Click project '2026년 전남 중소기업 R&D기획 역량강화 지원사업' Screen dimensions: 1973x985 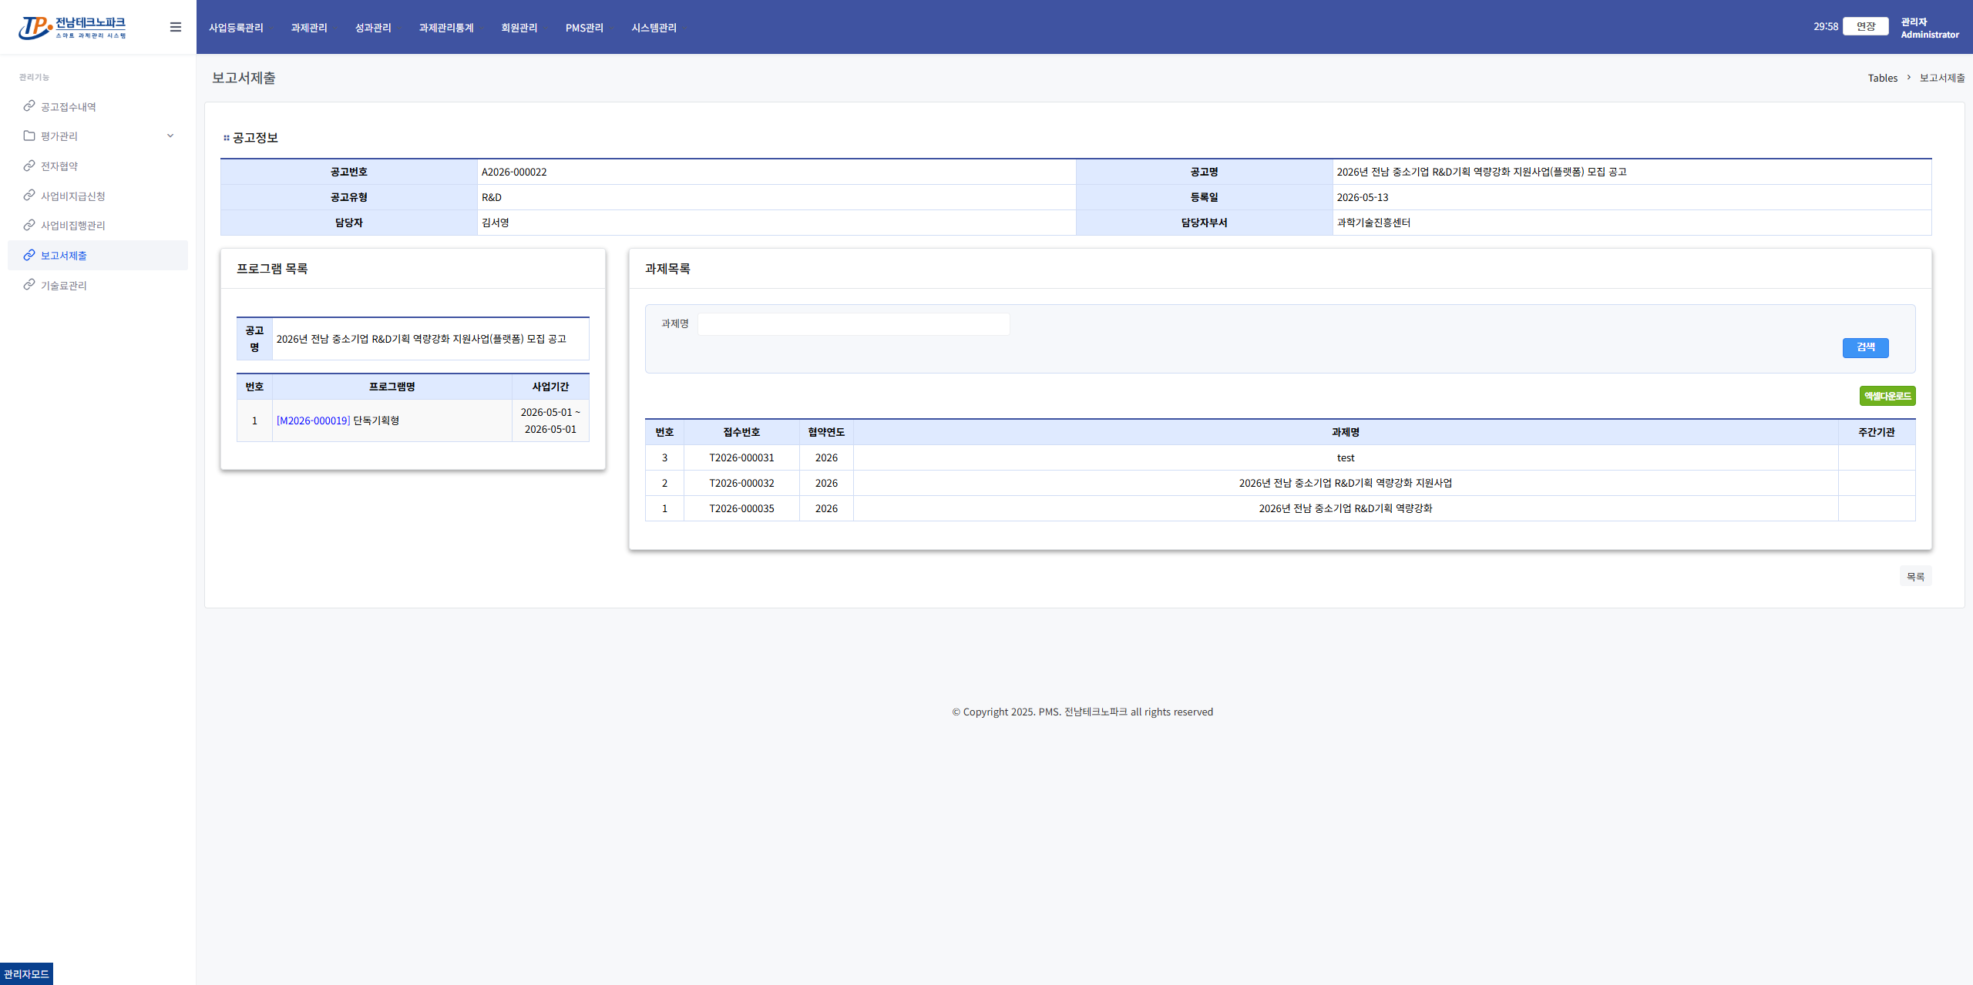click(1345, 483)
